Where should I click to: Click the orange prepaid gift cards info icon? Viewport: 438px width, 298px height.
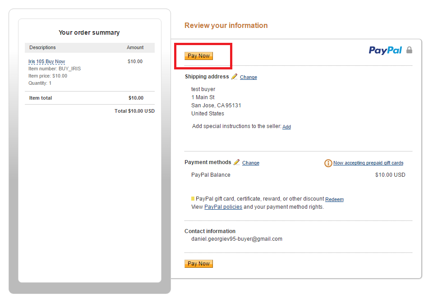click(328, 163)
